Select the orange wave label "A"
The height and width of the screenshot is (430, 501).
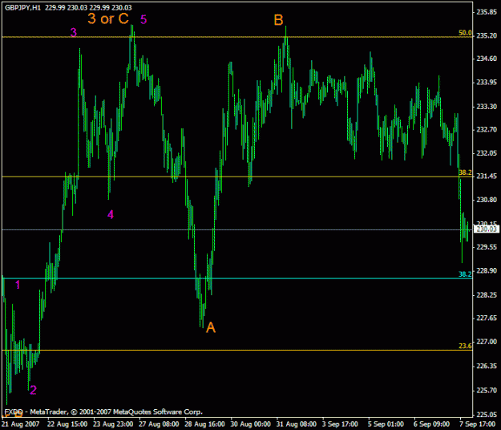click(x=211, y=327)
